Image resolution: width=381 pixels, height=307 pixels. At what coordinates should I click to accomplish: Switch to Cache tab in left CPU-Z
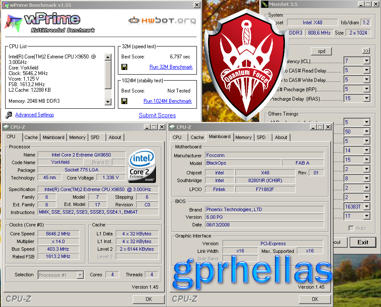pyautogui.click(x=31, y=137)
